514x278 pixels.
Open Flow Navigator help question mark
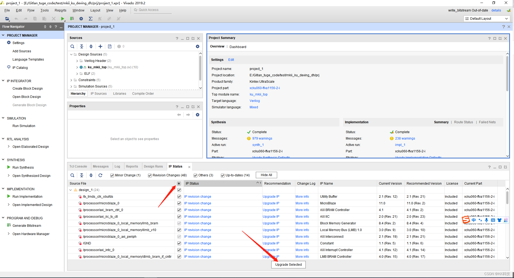[56, 27]
